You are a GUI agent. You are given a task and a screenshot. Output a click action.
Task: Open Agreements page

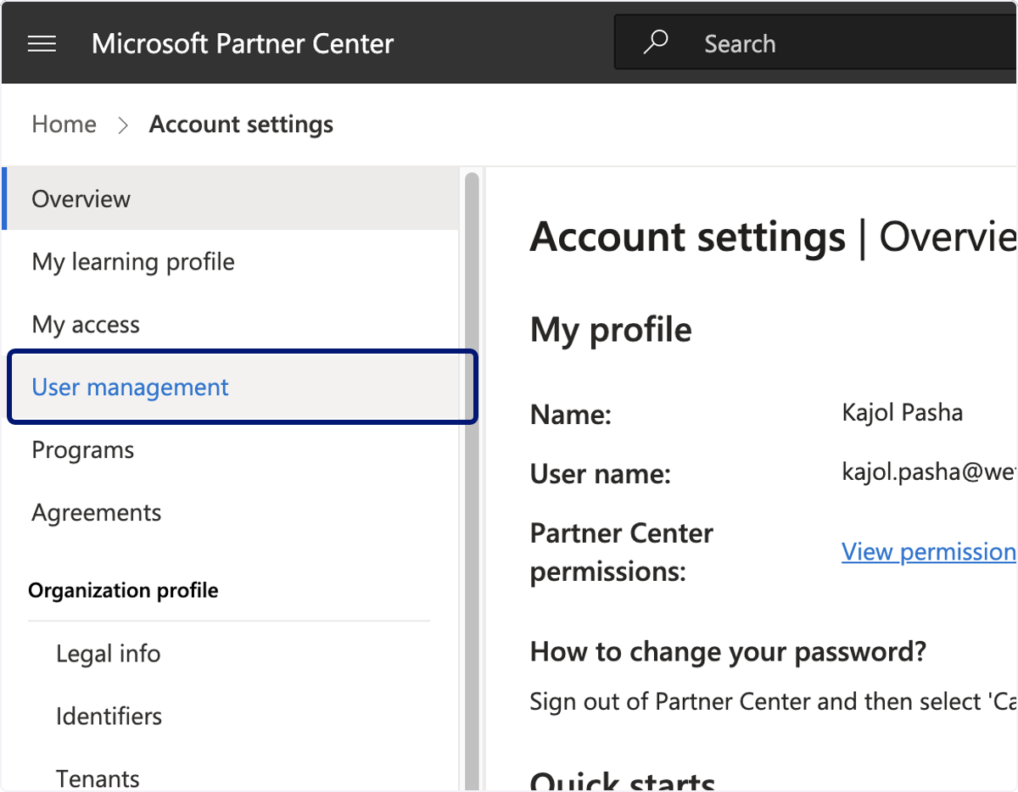231,512
